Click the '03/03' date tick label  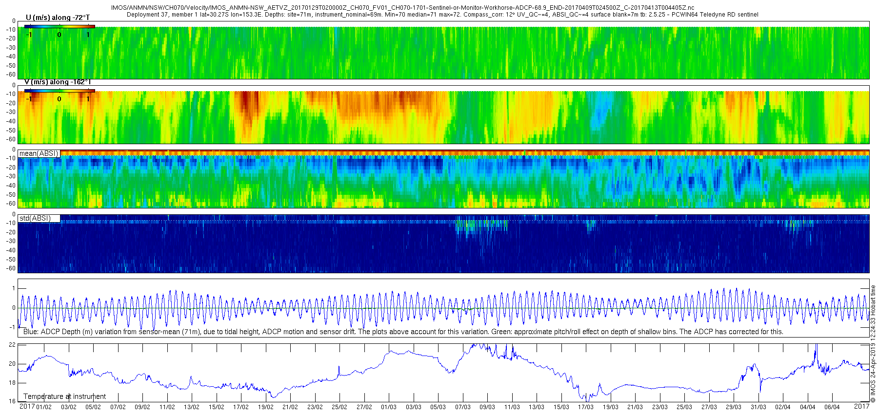[x=413, y=407]
